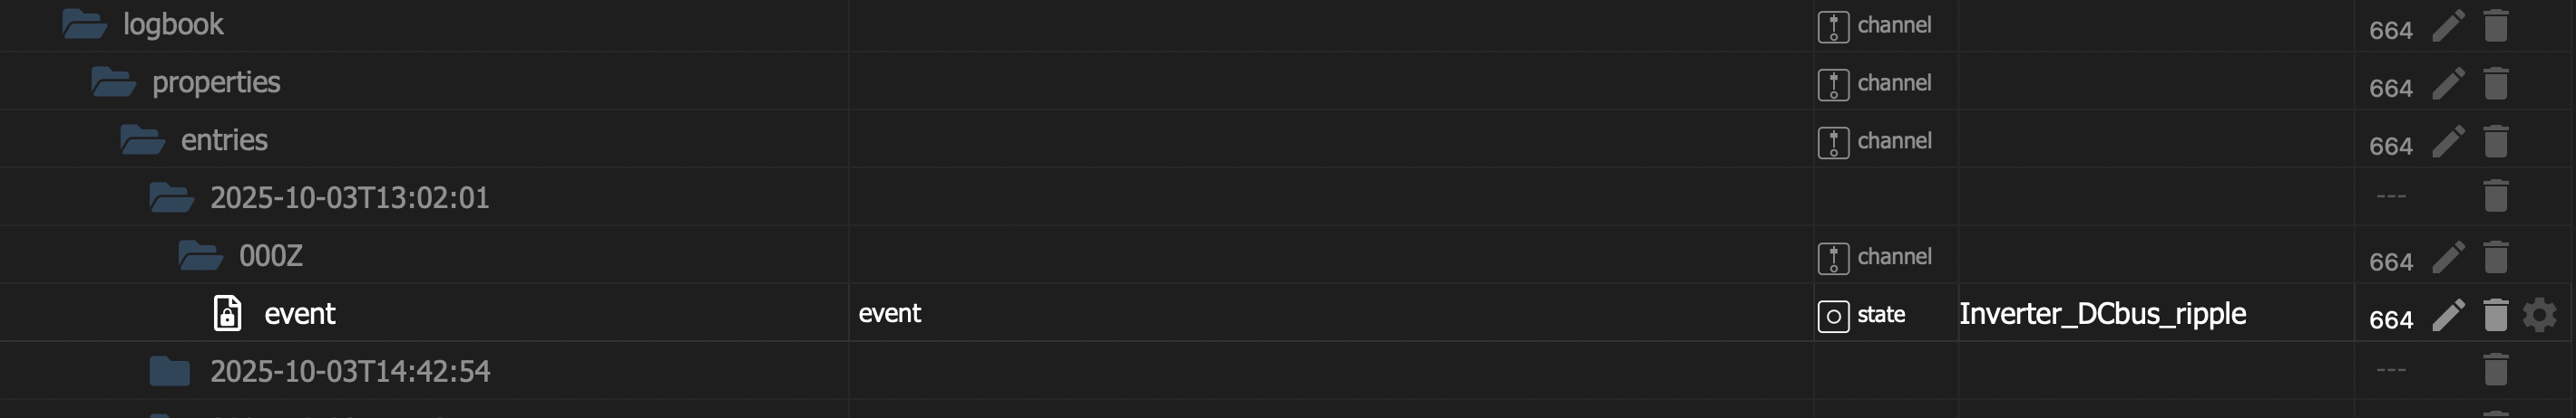The image size is (2576, 418).
Task: Edit the entries channel object
Action: tap(2447, 142)
